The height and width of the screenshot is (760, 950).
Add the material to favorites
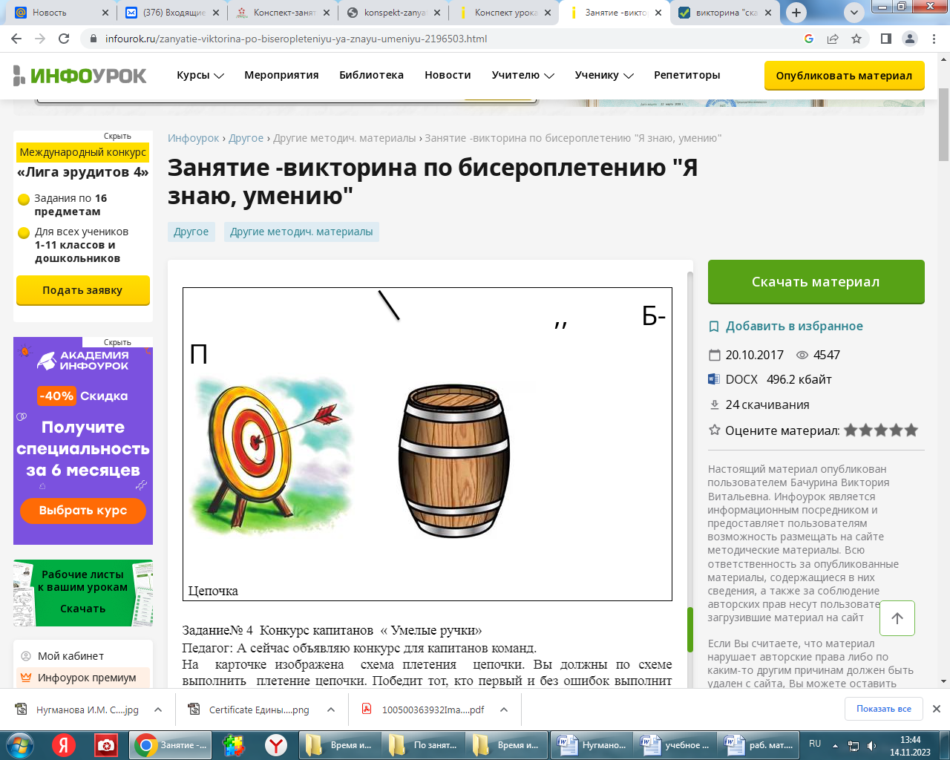click(x=793, y=326)
